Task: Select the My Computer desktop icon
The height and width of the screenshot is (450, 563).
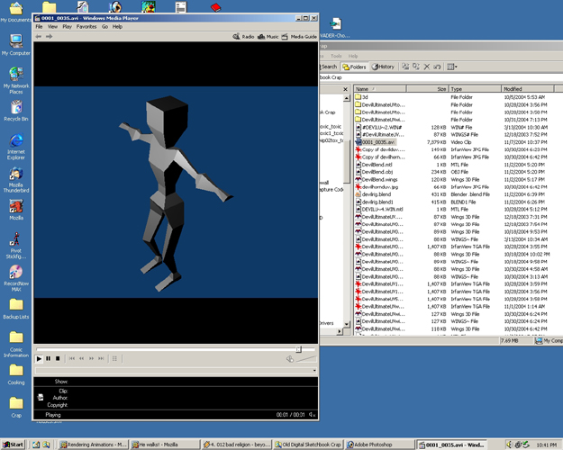Action: (x=16, y=45)
